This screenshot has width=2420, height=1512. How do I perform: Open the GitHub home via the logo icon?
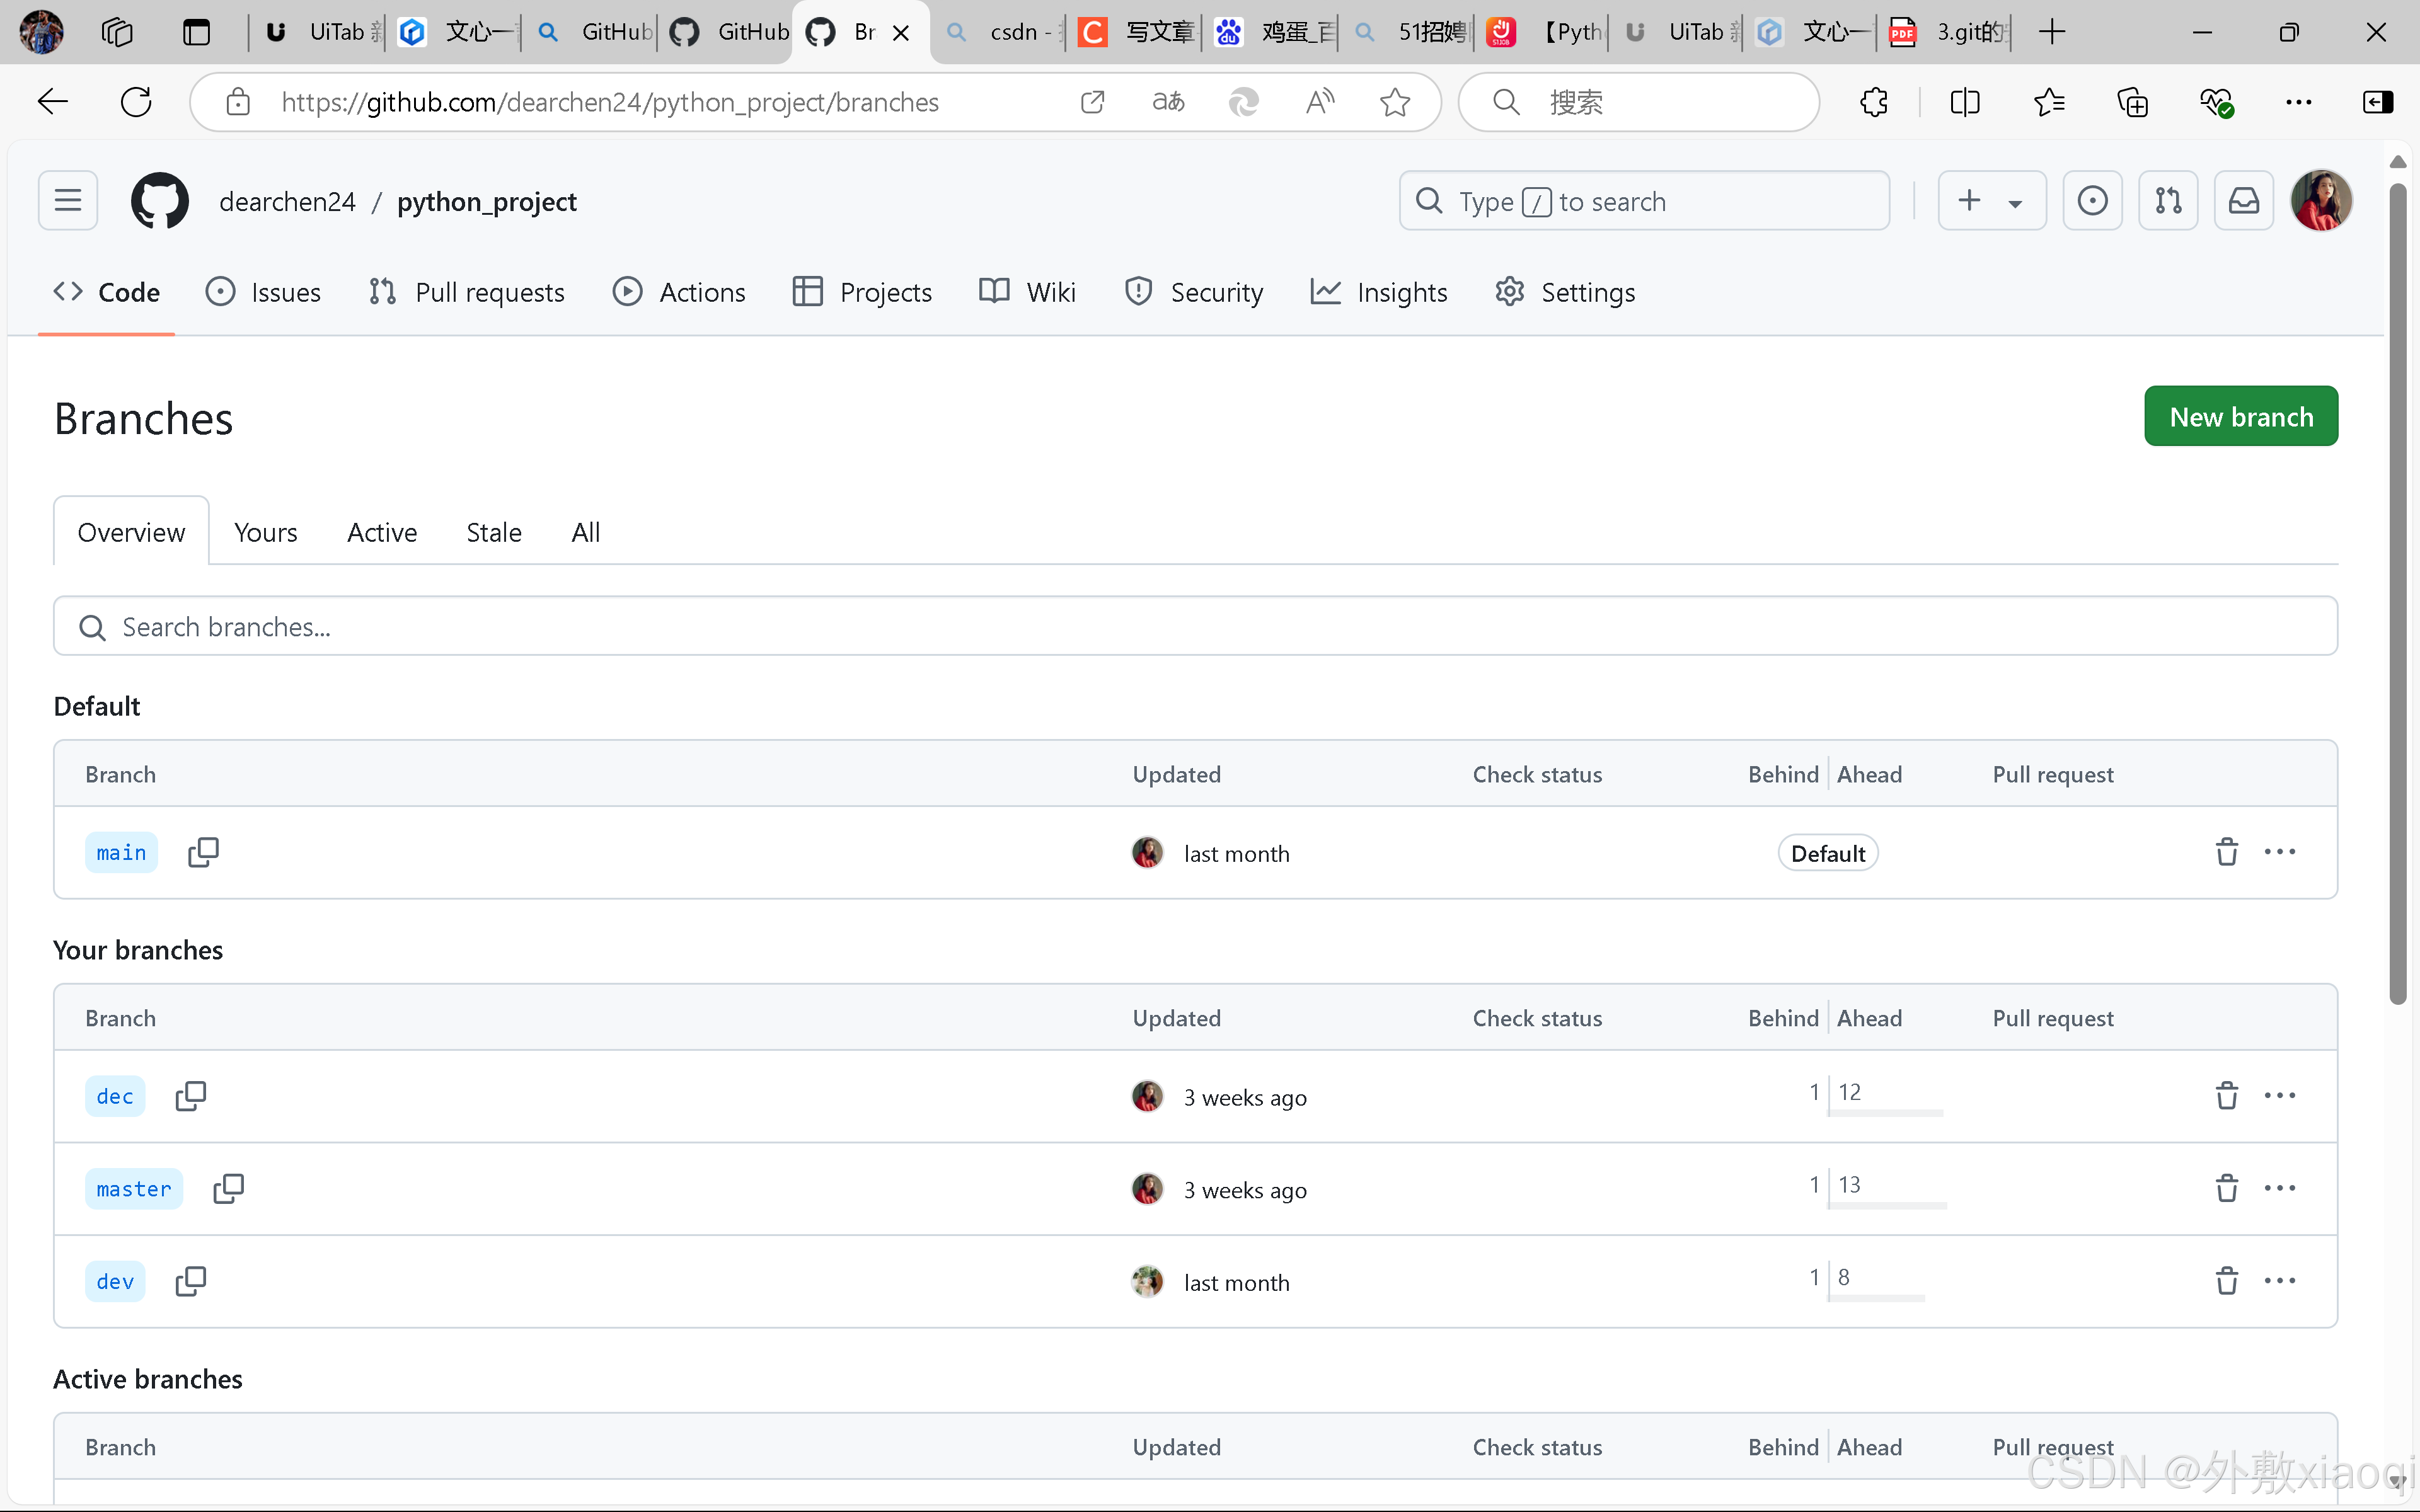(159, 200)
